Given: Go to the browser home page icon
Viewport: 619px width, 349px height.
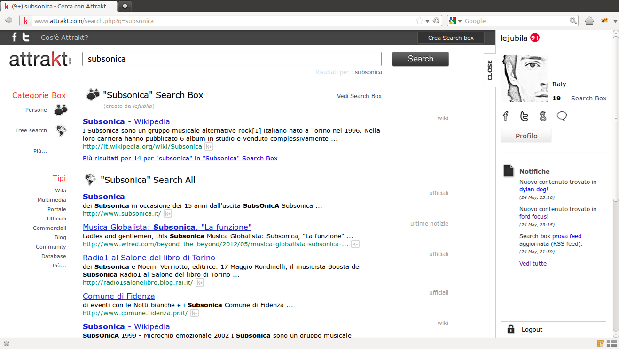Looking at the screenshot, I should 589,21.
